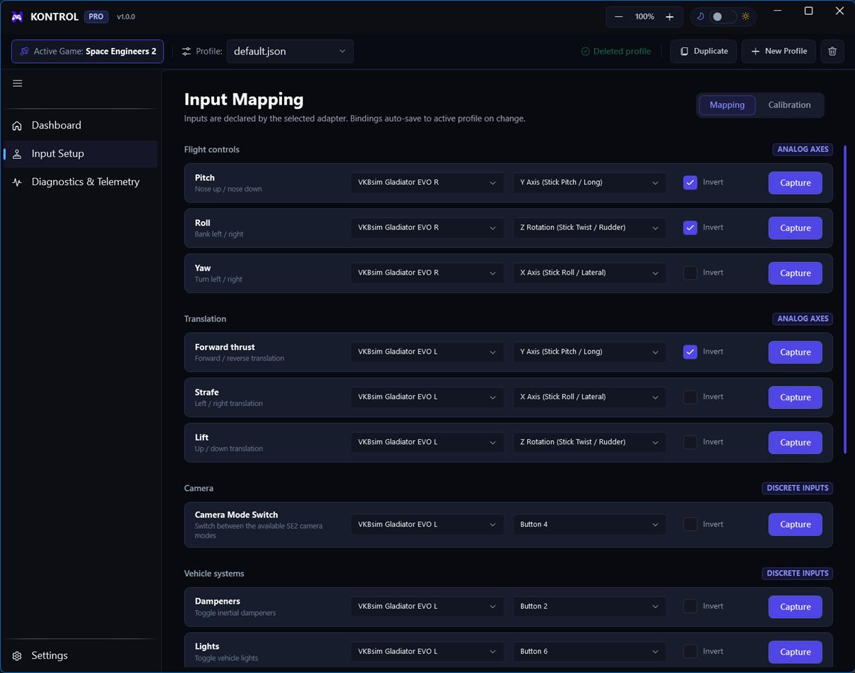Uncheck Invert for Roll
855x673 pixels.
pyautogui.click(x=690, y=227)
